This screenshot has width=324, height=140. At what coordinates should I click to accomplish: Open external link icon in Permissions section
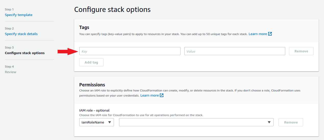point(162,95)
